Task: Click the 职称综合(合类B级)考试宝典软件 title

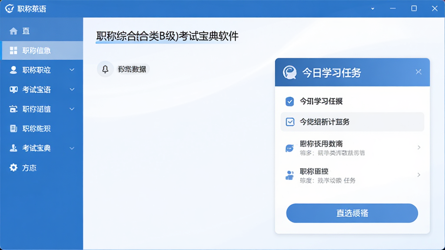Action: point(167,36)
